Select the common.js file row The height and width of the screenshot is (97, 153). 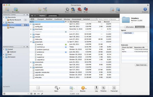[x=74, y=47]
